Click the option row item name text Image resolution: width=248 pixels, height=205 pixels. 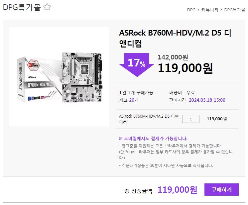pyautogui.click(x=149, y=119)
